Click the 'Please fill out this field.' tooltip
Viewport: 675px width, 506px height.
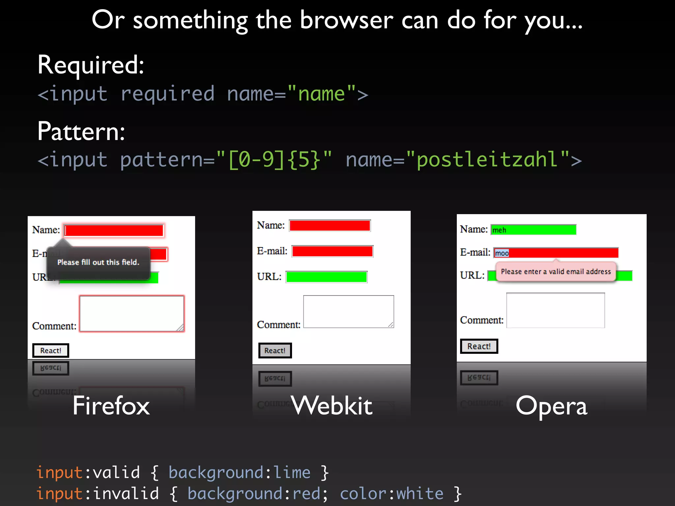point(99,263)
